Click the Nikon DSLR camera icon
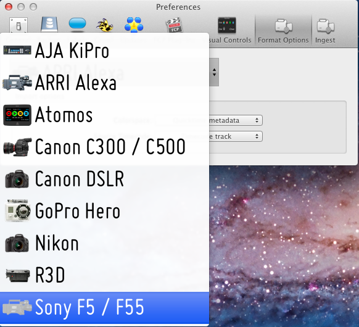Viewport: 359px width, 327px height. (x=17, y=243)
